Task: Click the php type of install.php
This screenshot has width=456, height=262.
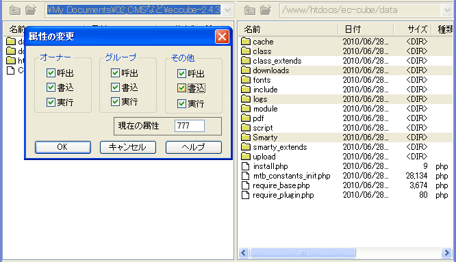Action: tap(442, 166)
